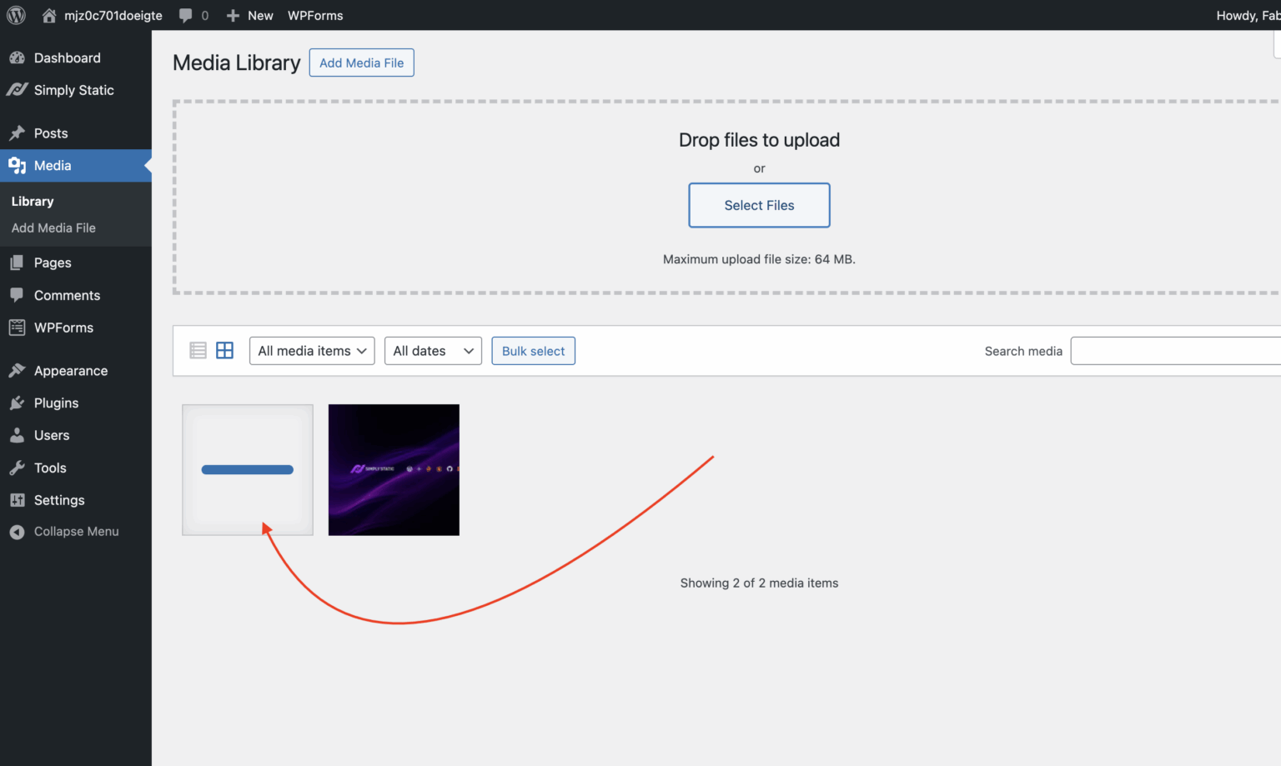Viewport: 1281px width, 766px height.
Task: Switch to list view in Media Library
Action: coord(198,350)
